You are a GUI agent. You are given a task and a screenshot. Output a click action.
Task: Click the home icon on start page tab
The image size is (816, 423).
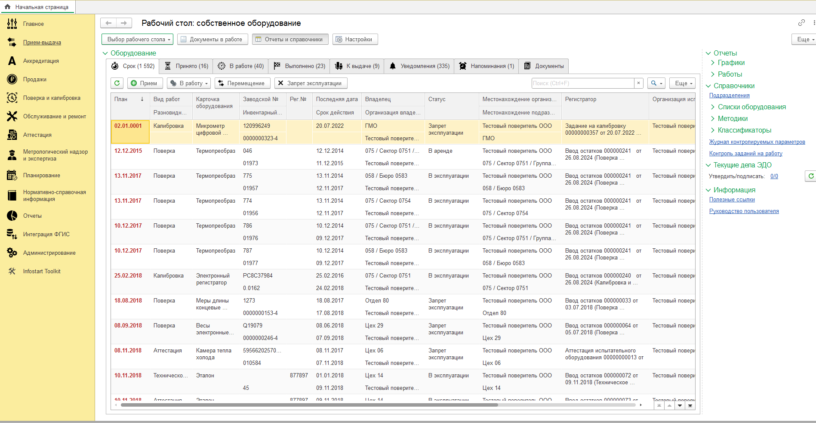(7, 7)
